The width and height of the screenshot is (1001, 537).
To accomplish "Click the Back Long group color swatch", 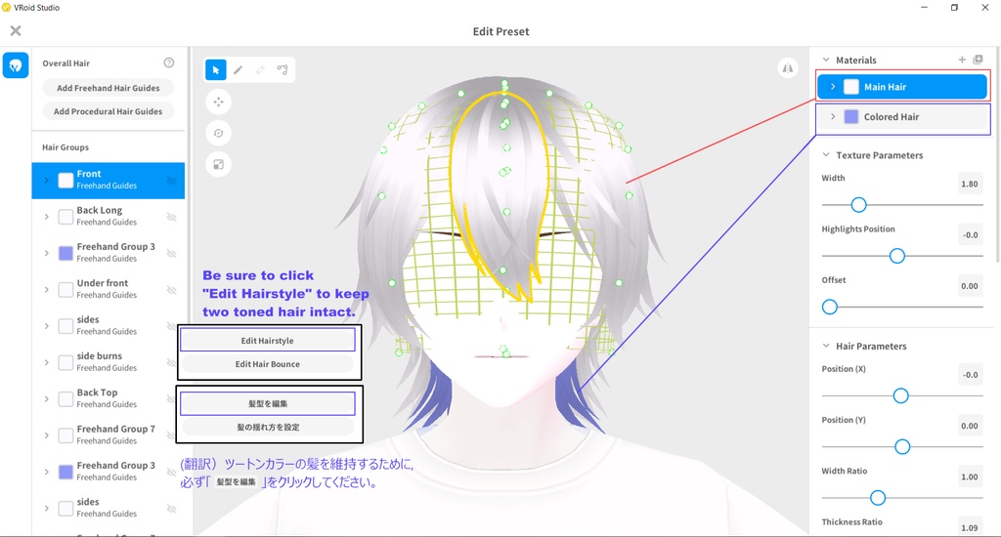I will (x=65, y=217).
